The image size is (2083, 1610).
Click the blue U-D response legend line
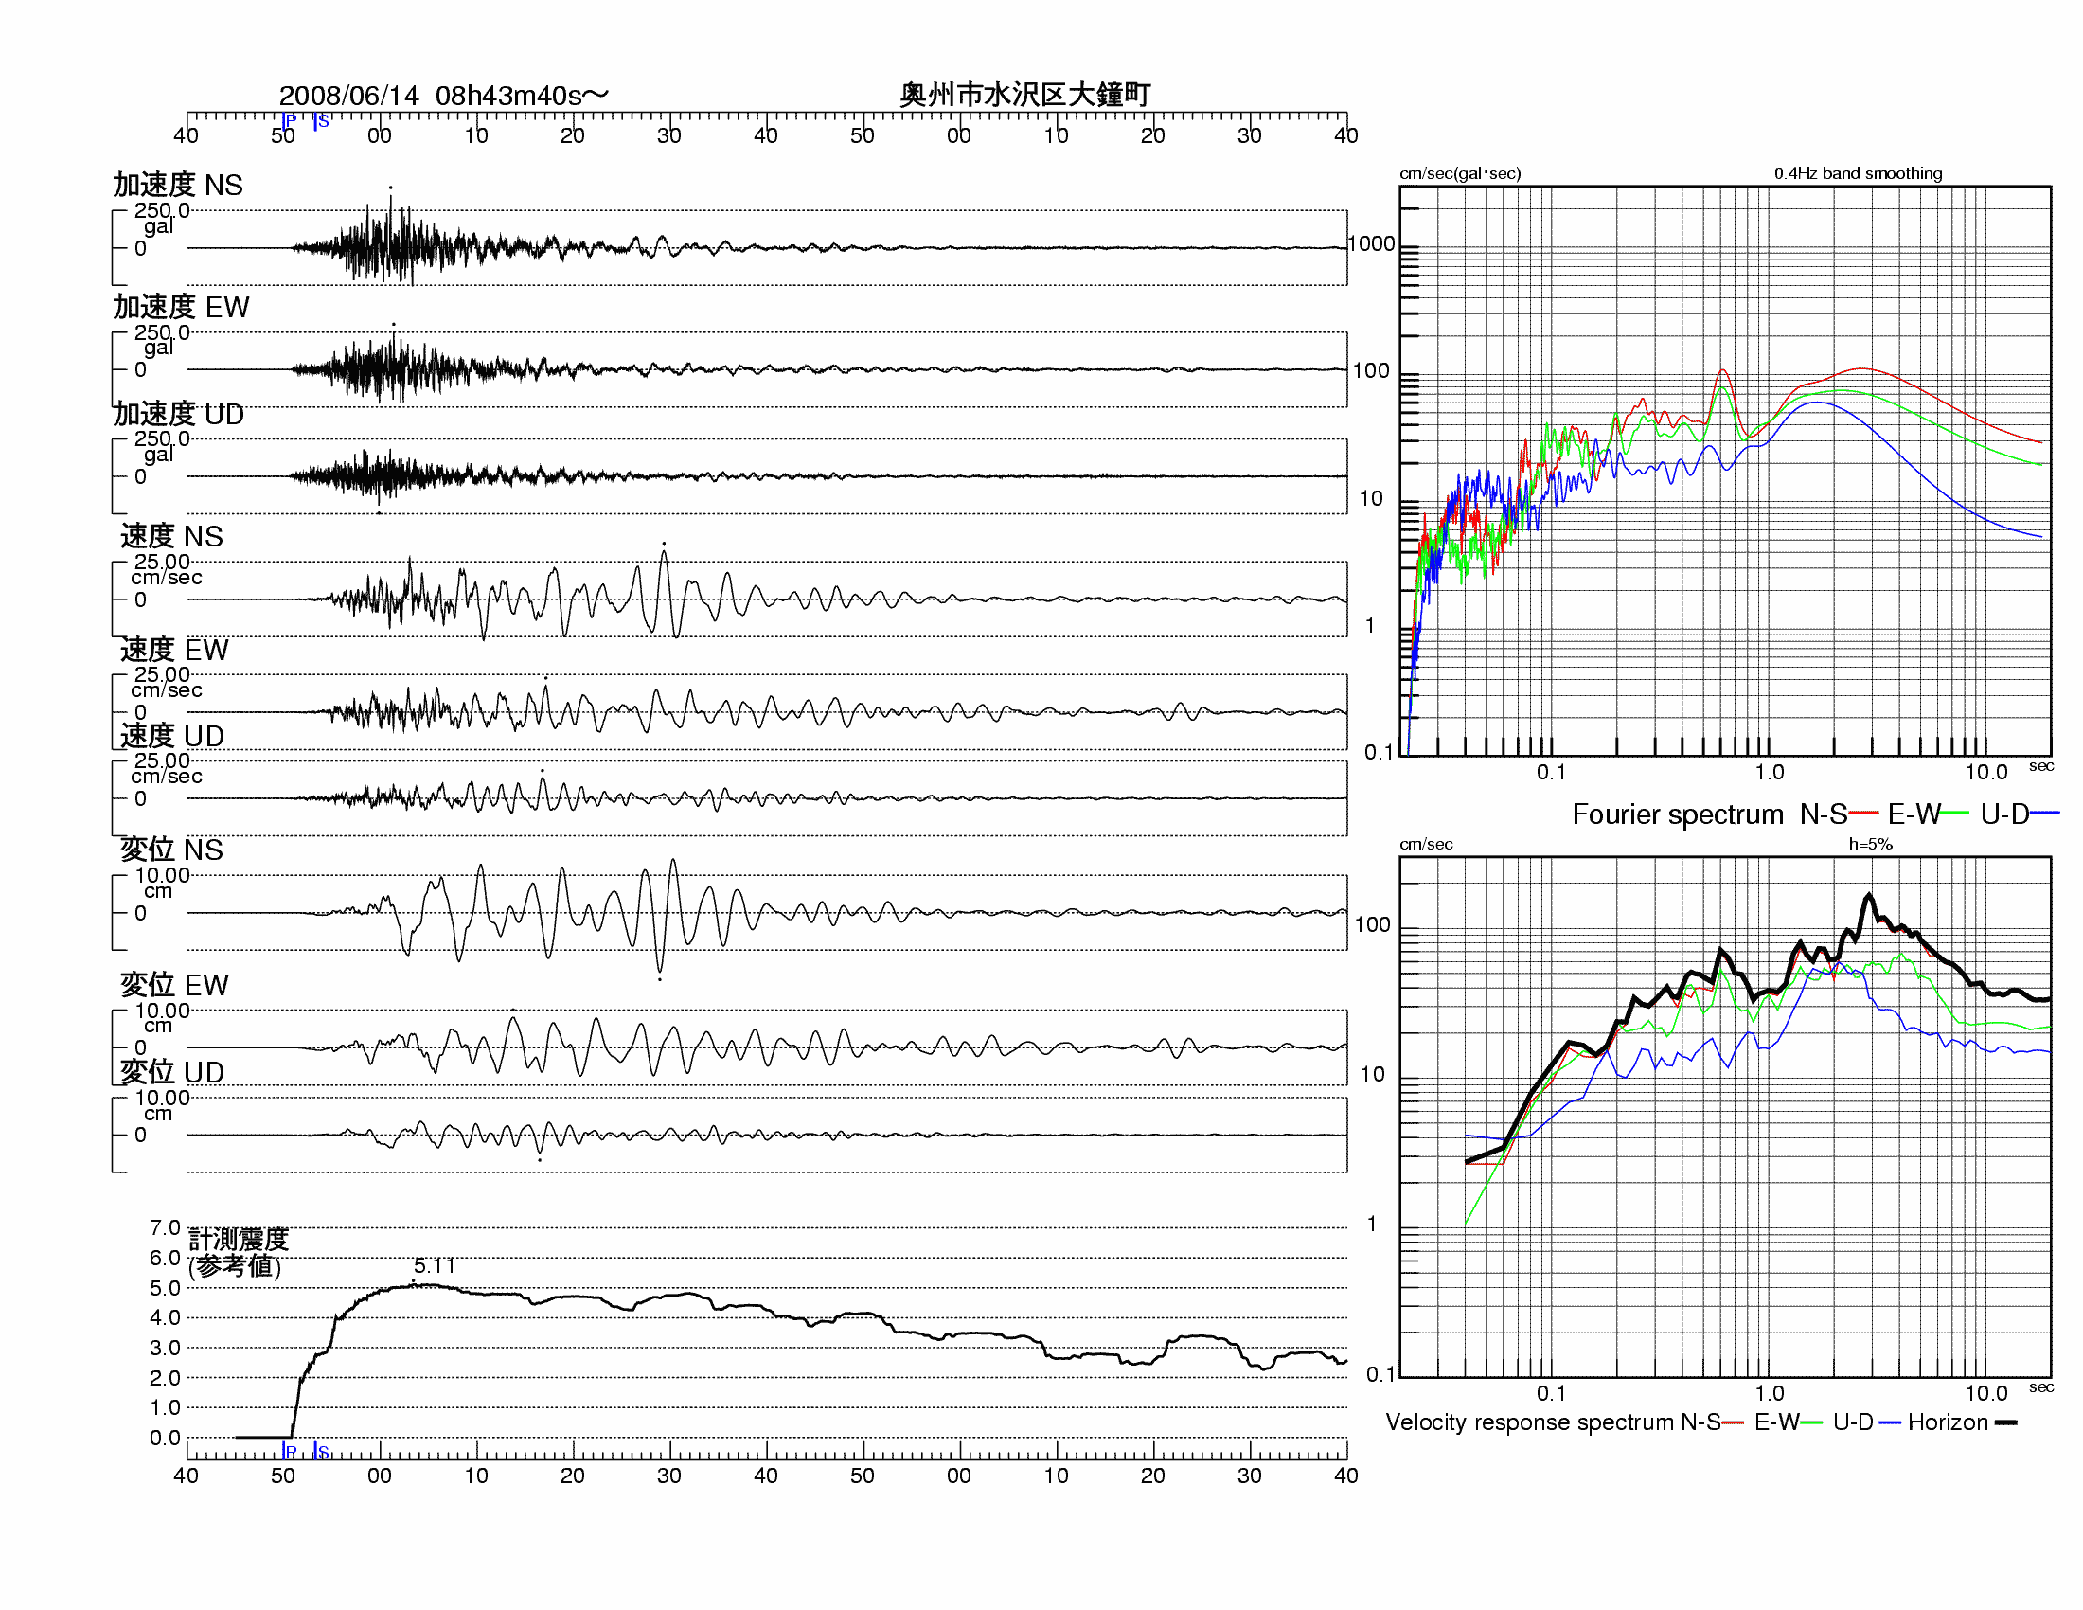[1891, 1423]
